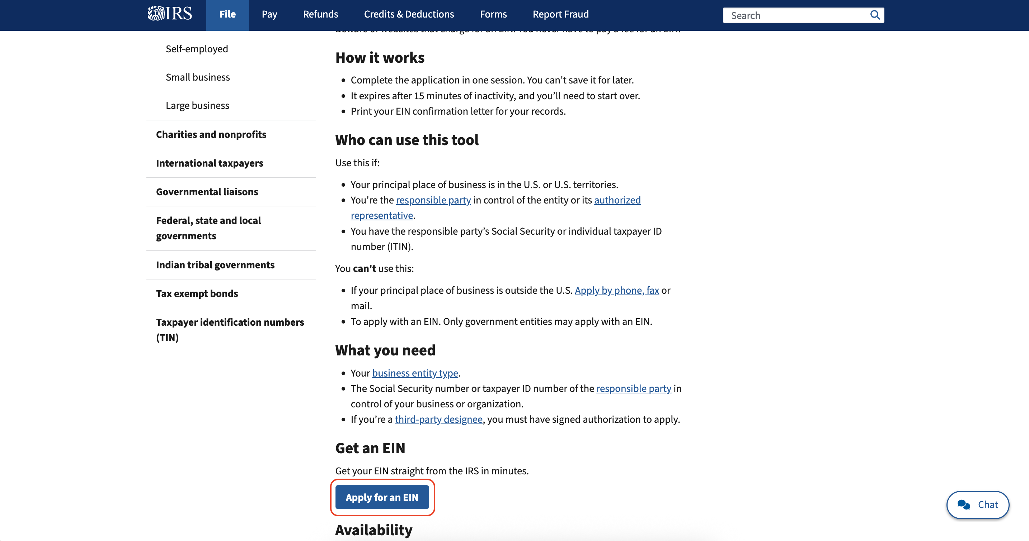
Task: Open Tax exempt bonds sidebar item
Action: click(x=197, y=294)
